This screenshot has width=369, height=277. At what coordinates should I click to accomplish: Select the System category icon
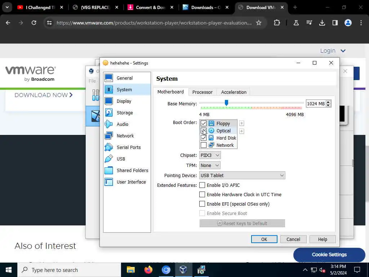[x=109, y=89]
